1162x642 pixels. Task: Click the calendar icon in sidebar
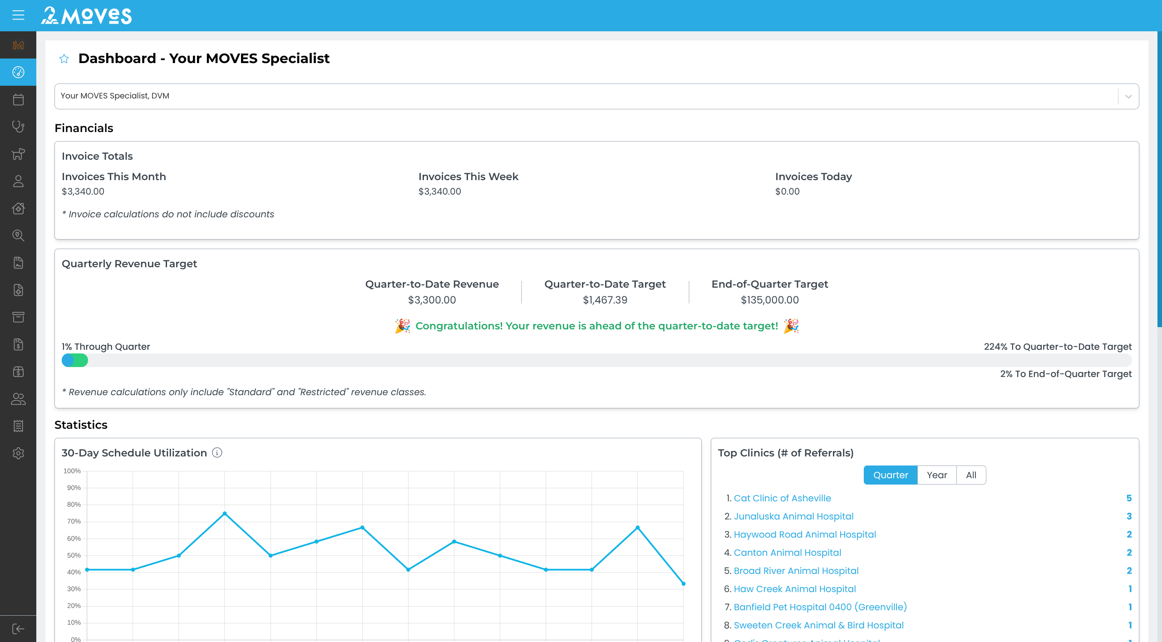pyautogui.click(x=18, y=99)
